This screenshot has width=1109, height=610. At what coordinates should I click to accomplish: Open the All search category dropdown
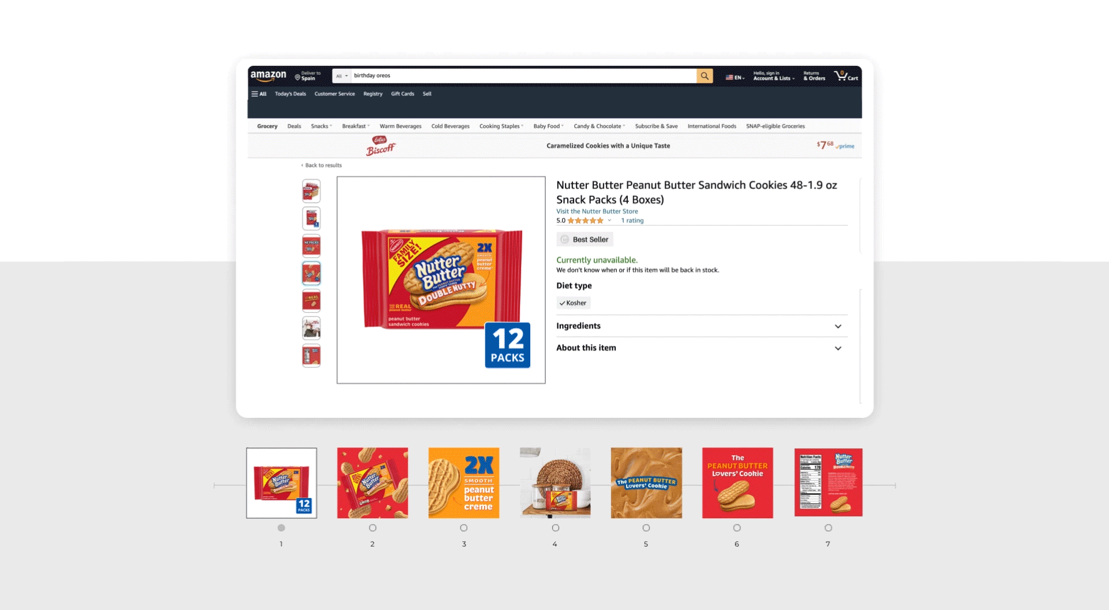tap(342, 76)
